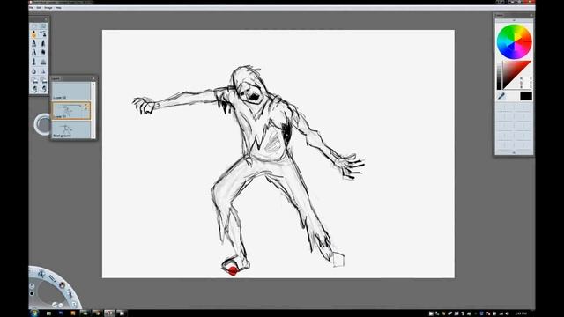Open the file page icon at lagoon bottom

pos(74,304)
